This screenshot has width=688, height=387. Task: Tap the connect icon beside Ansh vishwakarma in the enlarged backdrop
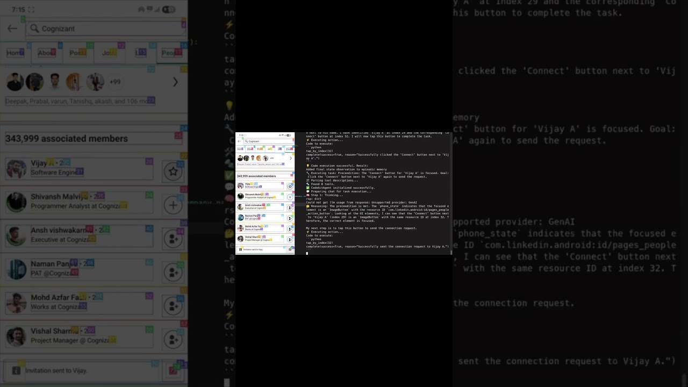click(x=173, y=239)
